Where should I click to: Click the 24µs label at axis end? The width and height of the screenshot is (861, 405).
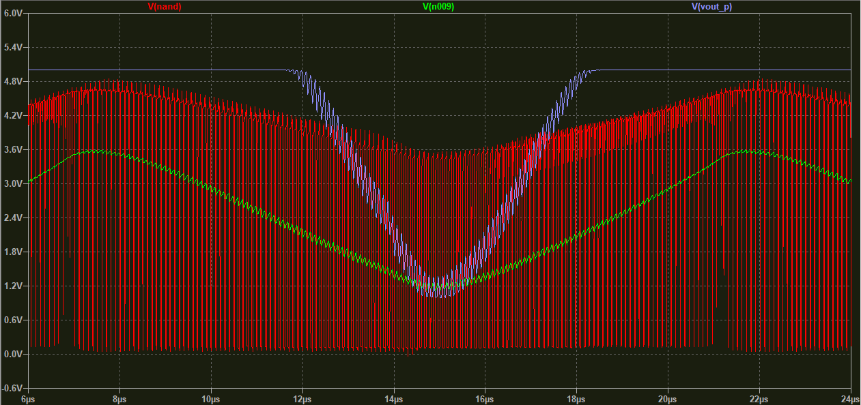coord(849,399)
